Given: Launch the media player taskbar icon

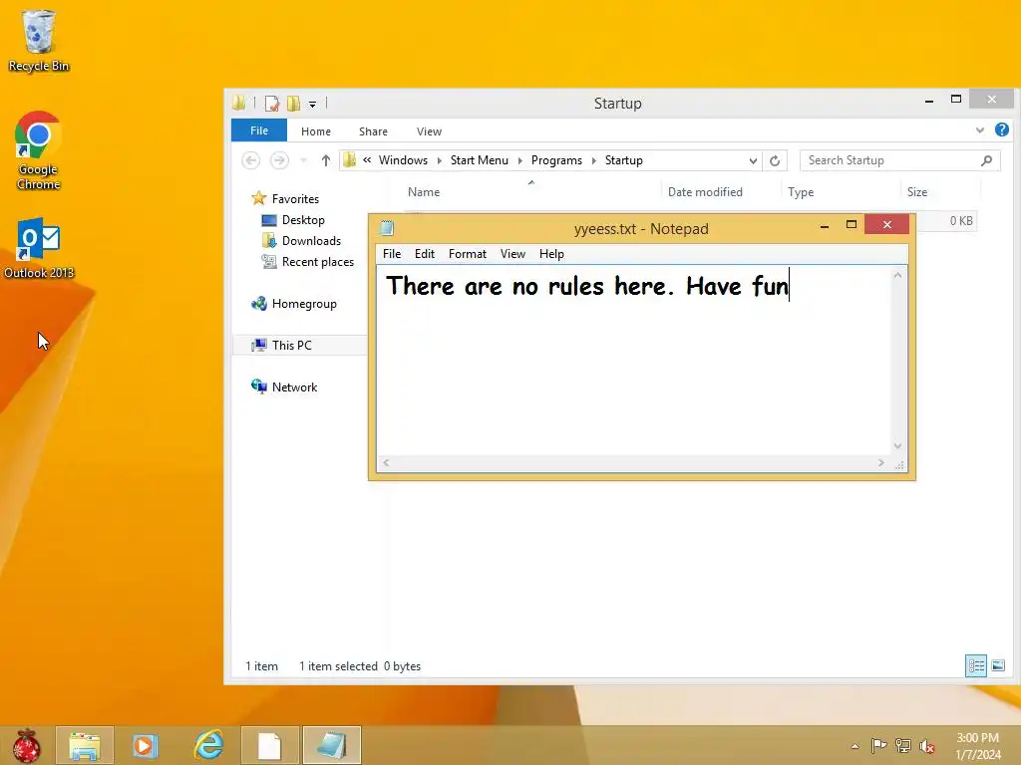Looking at the screenshot, I should pos(145,745).
